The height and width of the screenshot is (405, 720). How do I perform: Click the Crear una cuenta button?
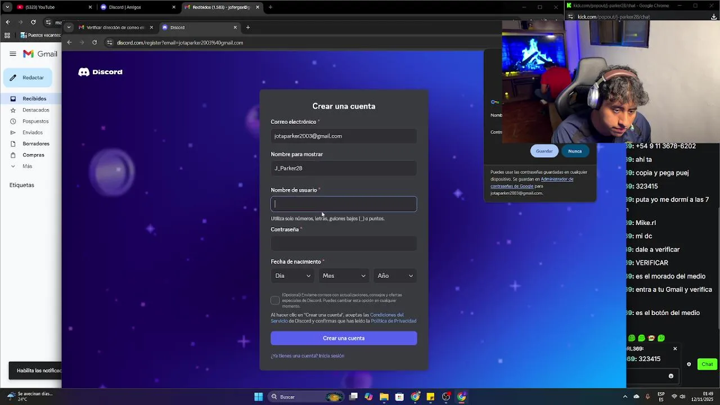pos(344,338)
